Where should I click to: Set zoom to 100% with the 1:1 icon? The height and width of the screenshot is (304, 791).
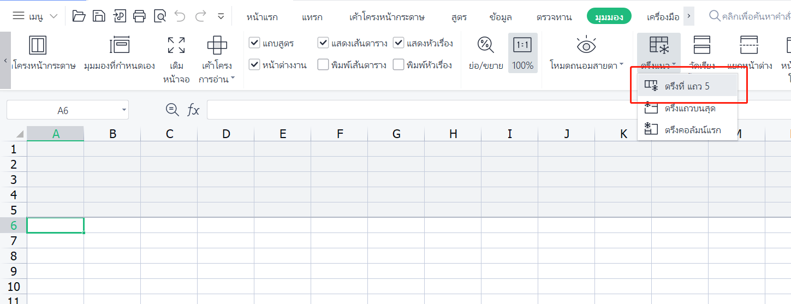(522, 45)
